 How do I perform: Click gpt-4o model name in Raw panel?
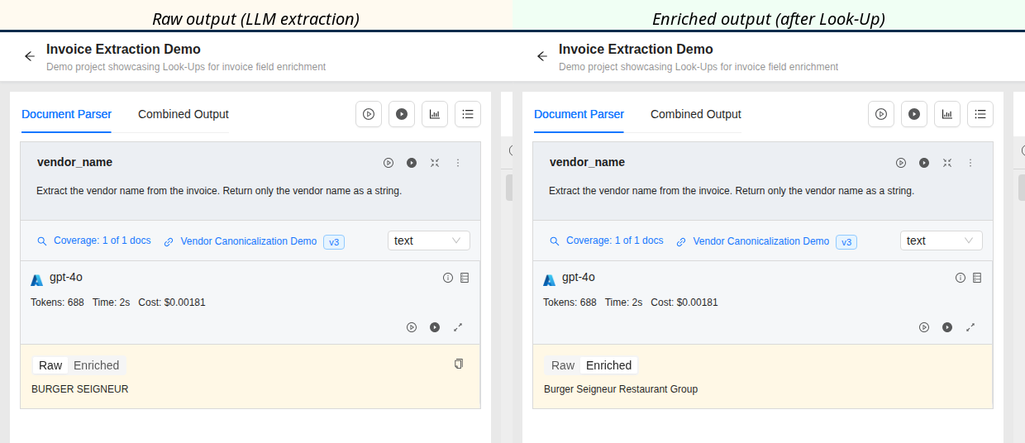[x=67, y=277]
